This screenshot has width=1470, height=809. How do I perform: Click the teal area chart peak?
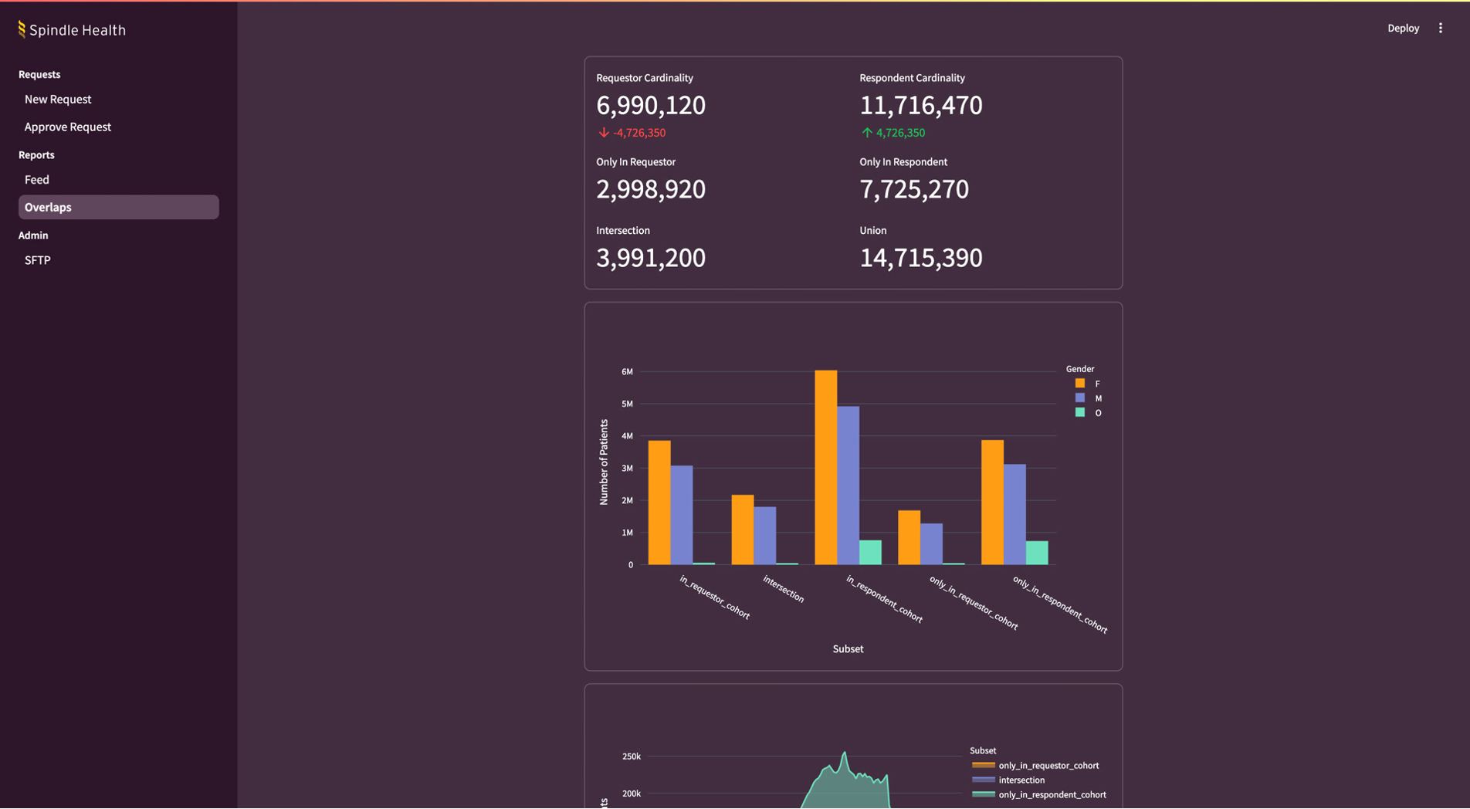point(845,753)
